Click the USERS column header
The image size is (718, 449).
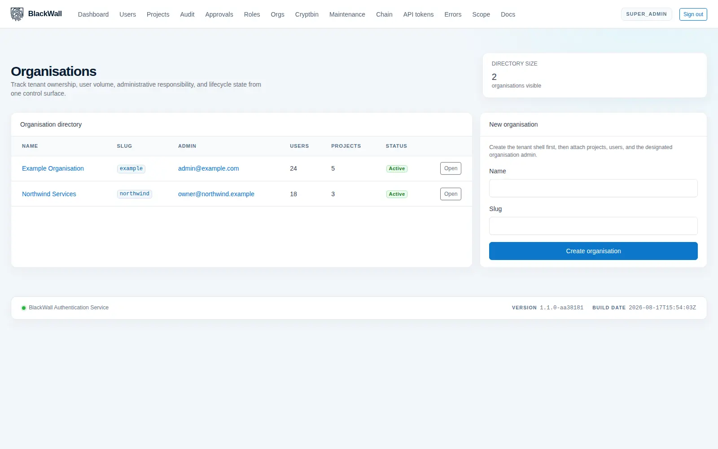click(299, 146)
